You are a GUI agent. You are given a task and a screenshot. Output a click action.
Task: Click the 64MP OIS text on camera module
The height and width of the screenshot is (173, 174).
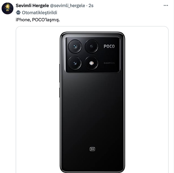109,63
